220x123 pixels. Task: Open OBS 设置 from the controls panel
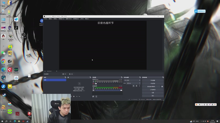point(153,93)
